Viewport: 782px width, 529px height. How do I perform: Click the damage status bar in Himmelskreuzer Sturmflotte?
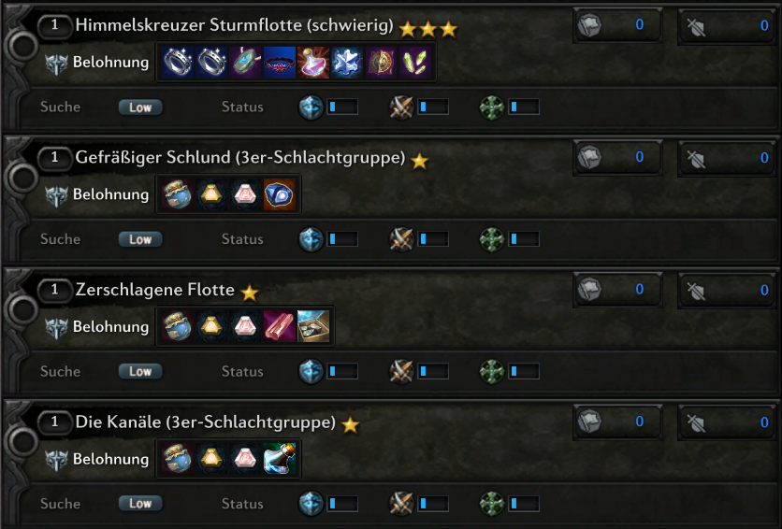(x=433, y=107)
